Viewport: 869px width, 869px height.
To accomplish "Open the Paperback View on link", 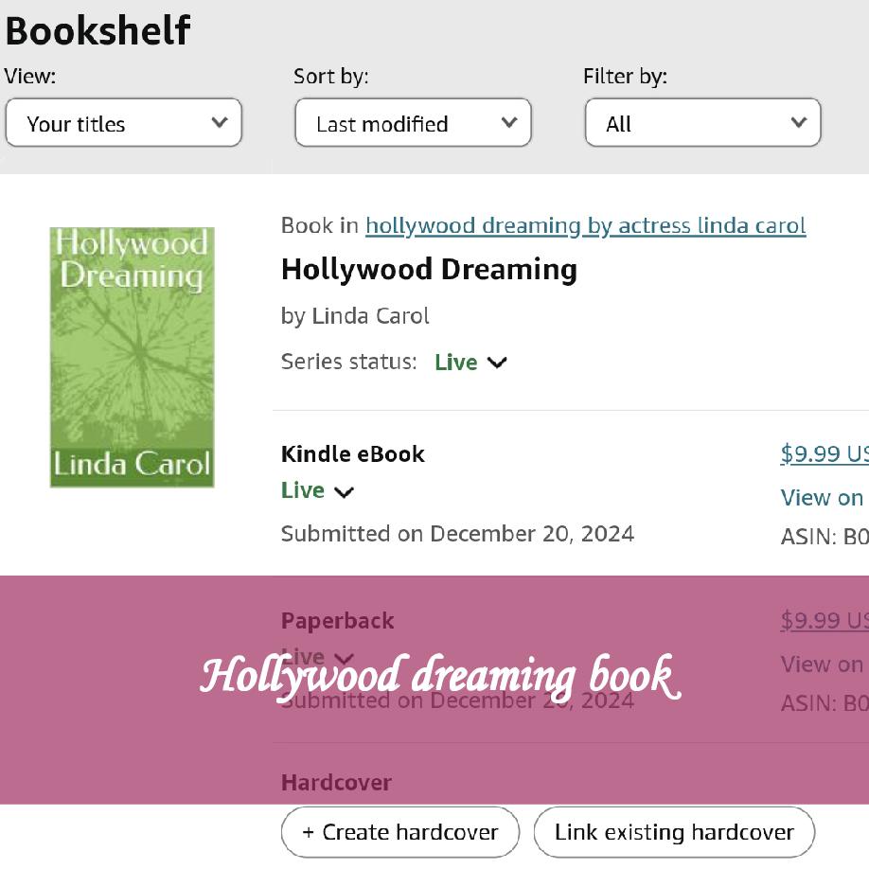I will (x=822, y=664).
